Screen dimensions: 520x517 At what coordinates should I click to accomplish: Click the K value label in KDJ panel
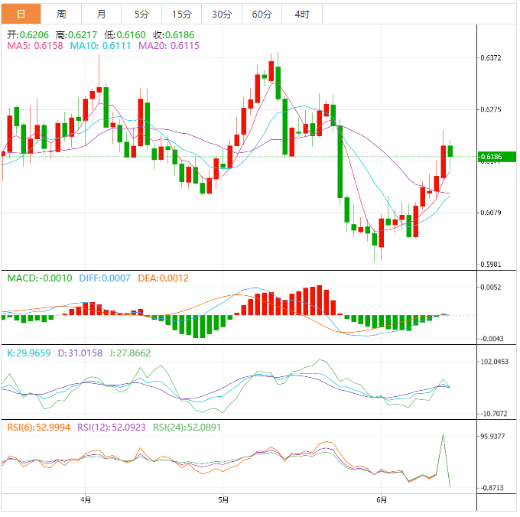(x=29, y=353)
